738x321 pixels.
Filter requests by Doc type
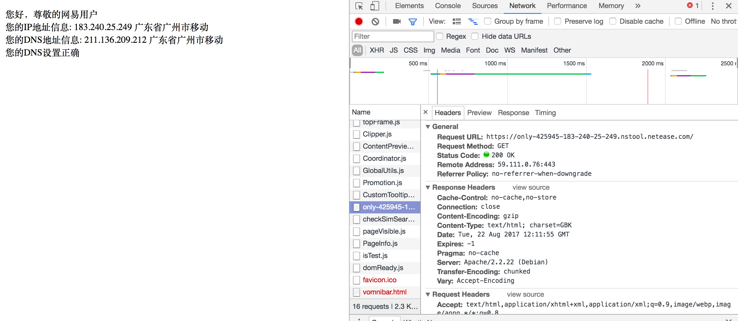(492, 50)
